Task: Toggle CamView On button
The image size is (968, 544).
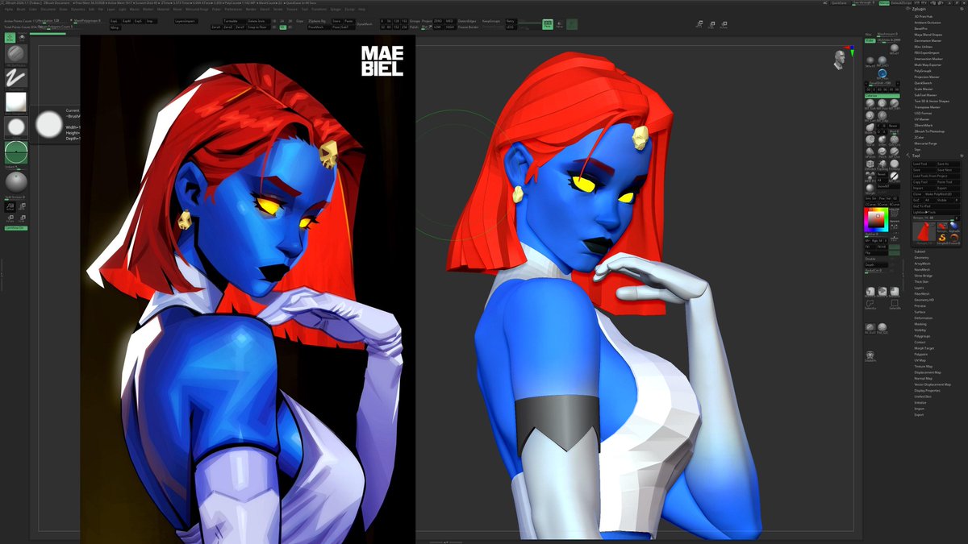Action: point(16,228)
